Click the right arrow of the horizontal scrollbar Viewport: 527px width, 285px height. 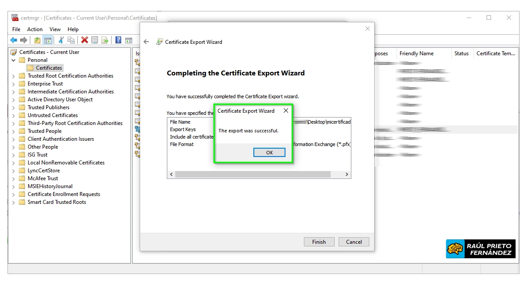pyautogui.click(x=347, y=175)
